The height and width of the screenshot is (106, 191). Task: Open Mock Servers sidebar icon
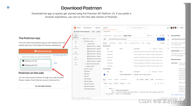(76, 53)
